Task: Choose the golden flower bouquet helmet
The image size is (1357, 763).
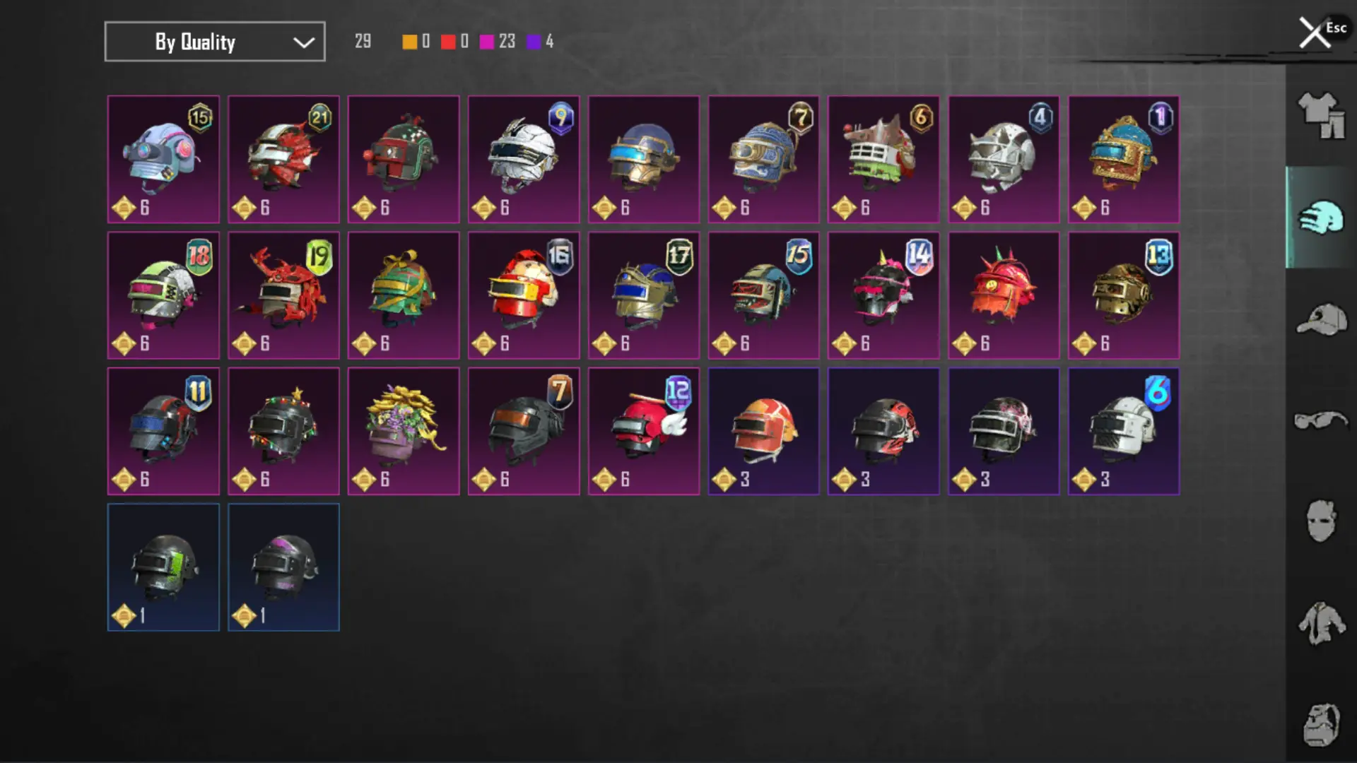Action: [404, 431]
